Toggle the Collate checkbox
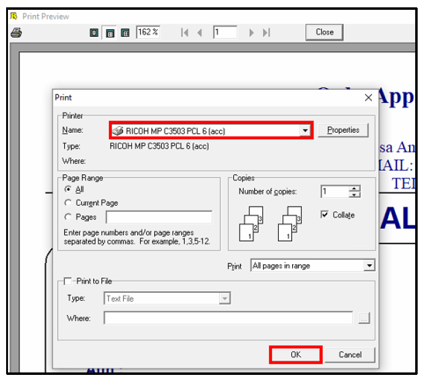The image size is (425, 381). pos(325,215)
